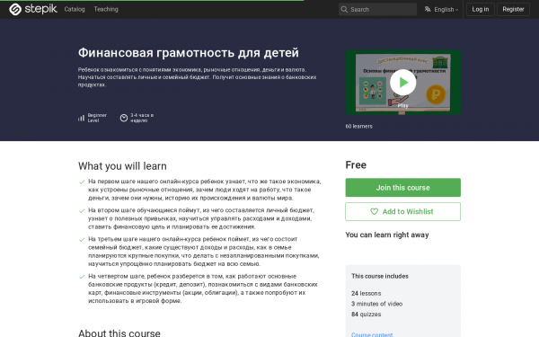Click the course title Финансовая грамотность для детей

(189, 53)
